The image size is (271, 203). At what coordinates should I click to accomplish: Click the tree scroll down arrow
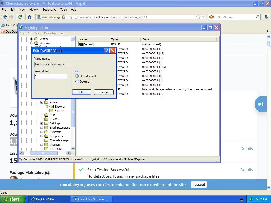[x=73, y=149]
